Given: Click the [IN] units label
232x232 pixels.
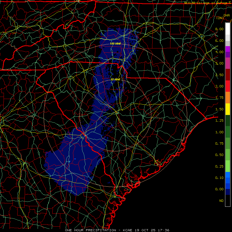Looking at the screenshot, I should pos(220,18).
